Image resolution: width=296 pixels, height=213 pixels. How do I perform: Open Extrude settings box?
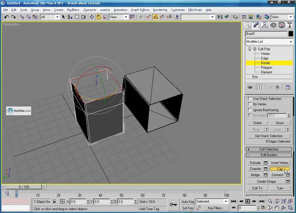(x=265, y=163)
